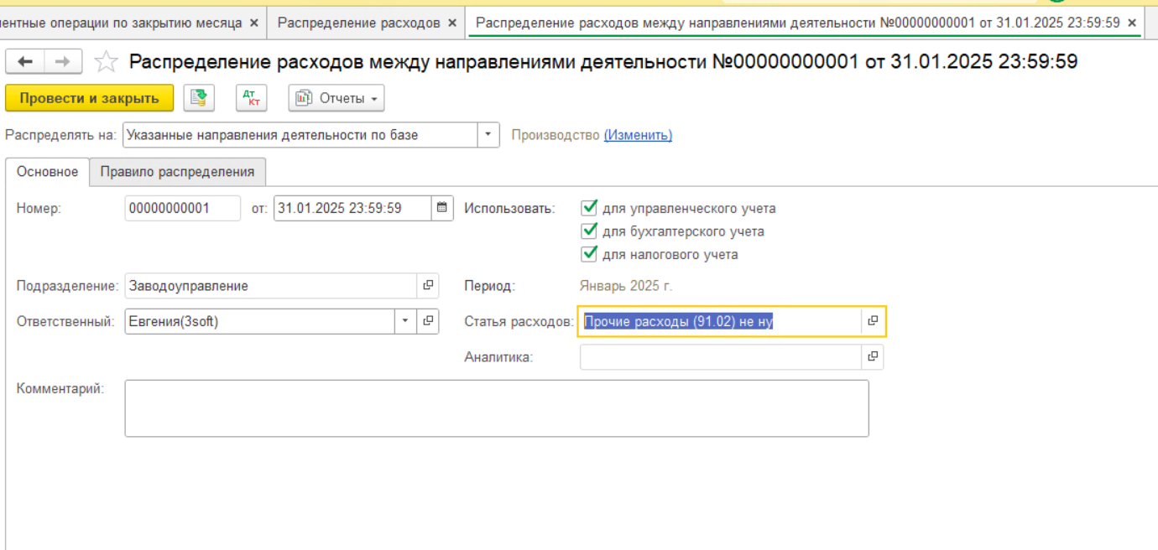Open Подразделение Заводоуправление record icon
The height and width of the screenshot is (550, 1158).
coord(428,286)
